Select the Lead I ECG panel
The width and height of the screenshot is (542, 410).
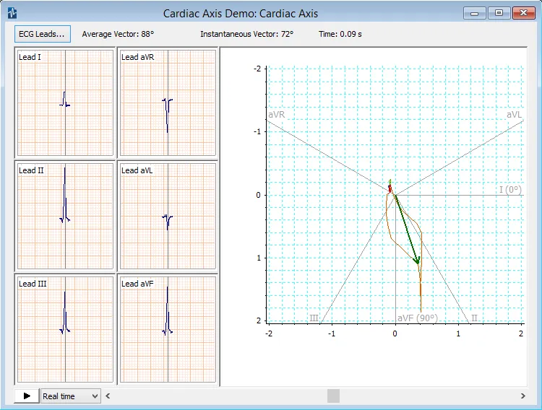pos(65,103)
